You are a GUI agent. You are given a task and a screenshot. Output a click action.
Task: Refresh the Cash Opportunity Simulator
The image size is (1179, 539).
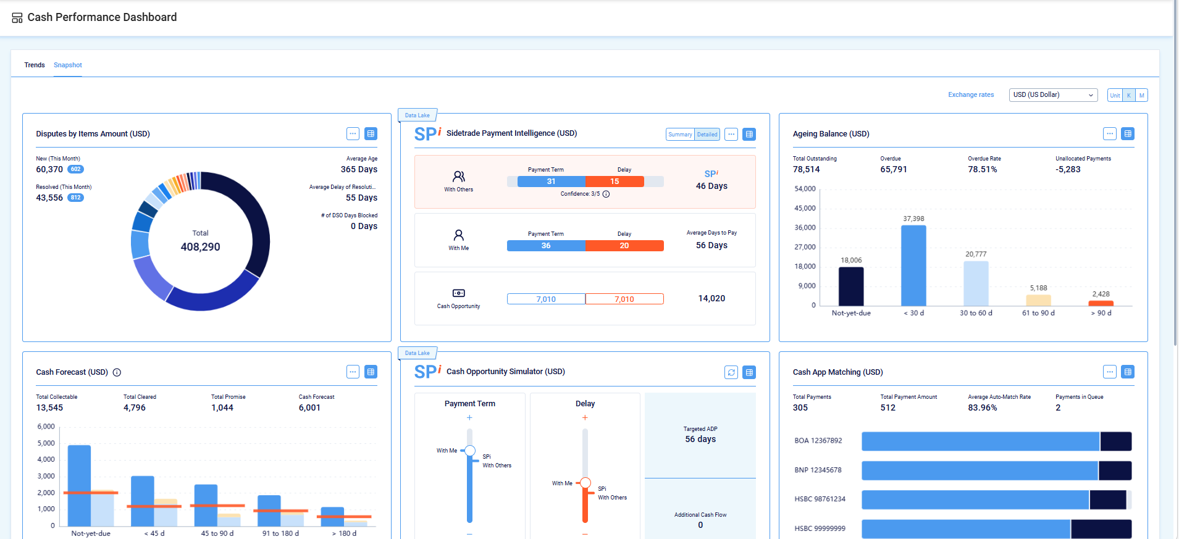[x=731, y=372]
